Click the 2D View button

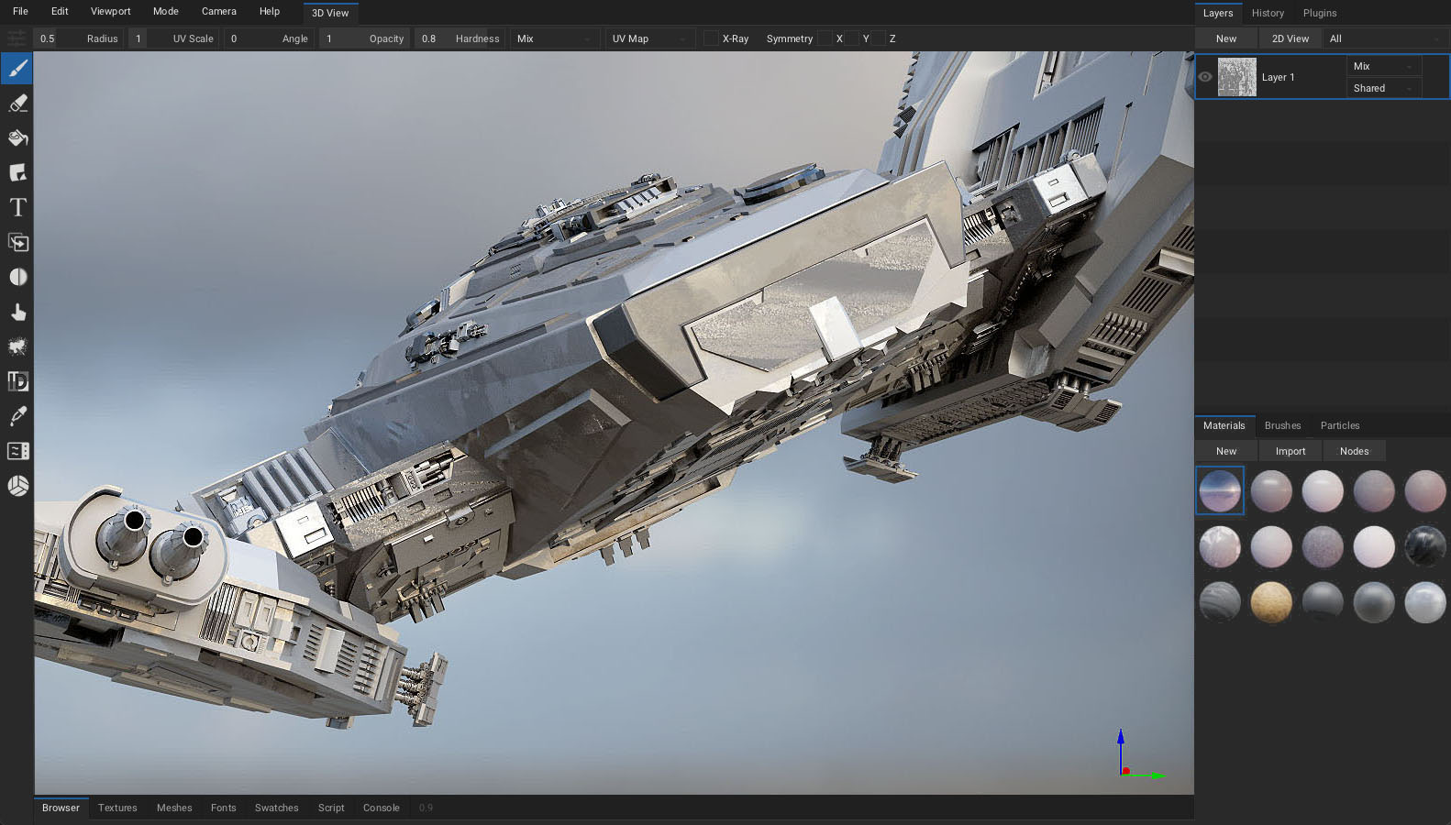coord(1290,38)
